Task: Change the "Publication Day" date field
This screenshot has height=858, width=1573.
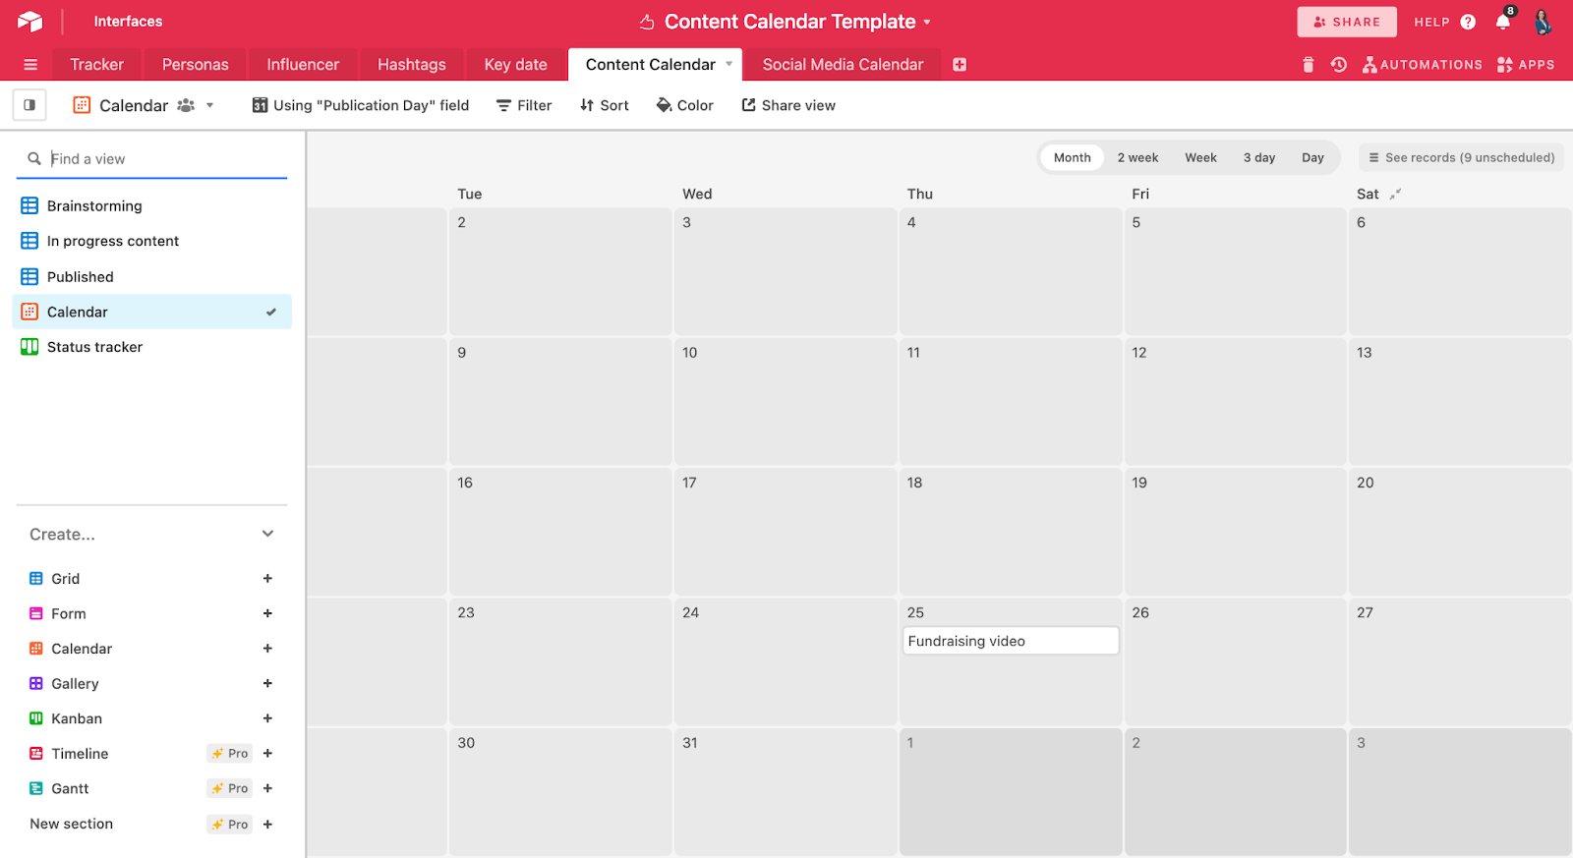Action: 361,105
